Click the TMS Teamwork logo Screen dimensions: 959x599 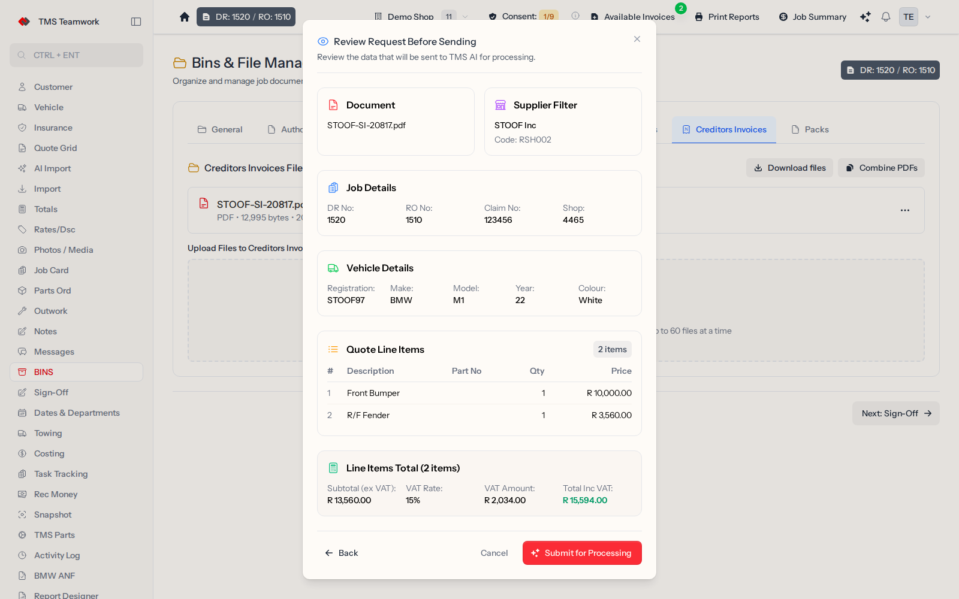(x=24, y=22)
